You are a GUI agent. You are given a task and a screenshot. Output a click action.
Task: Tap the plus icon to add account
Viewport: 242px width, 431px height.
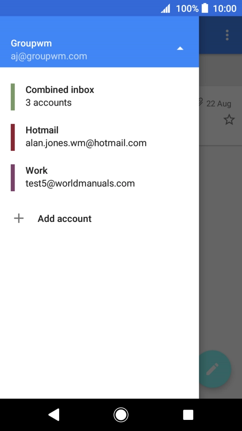click(x=18, y=218)
